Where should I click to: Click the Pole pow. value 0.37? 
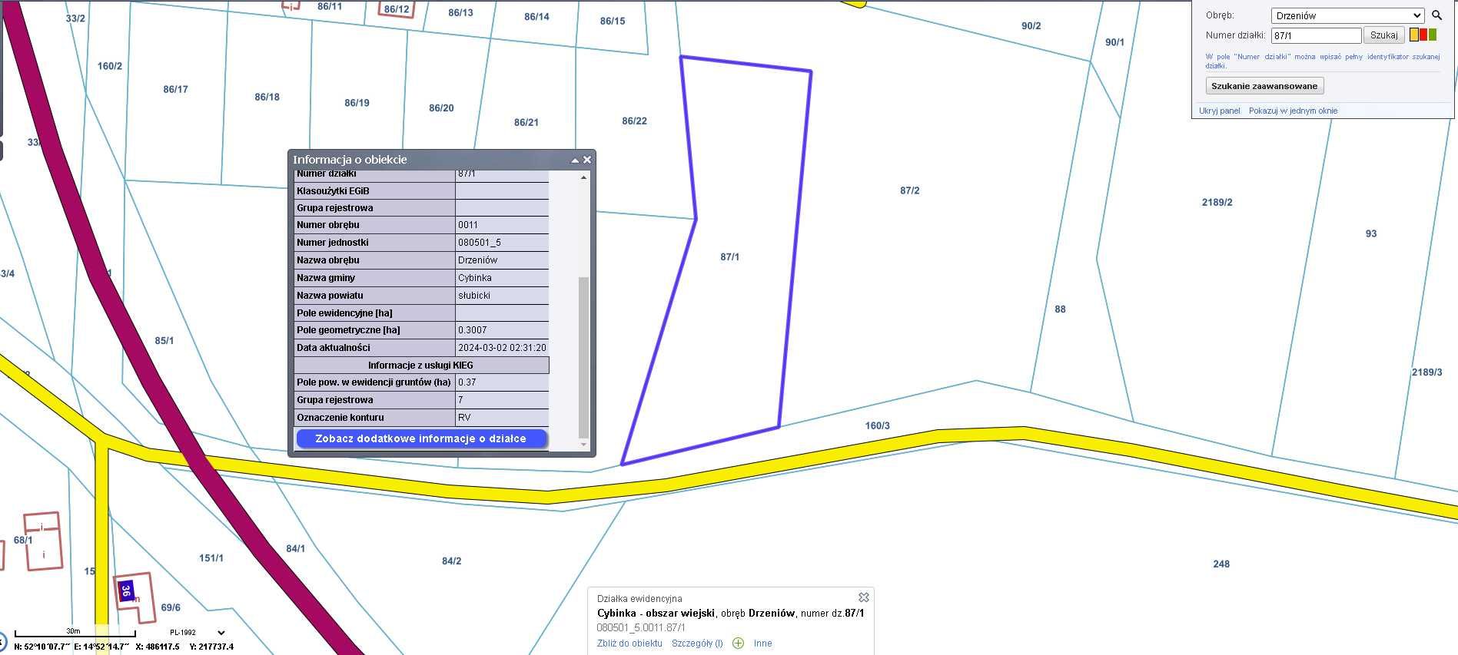click(x=467, y=382)
